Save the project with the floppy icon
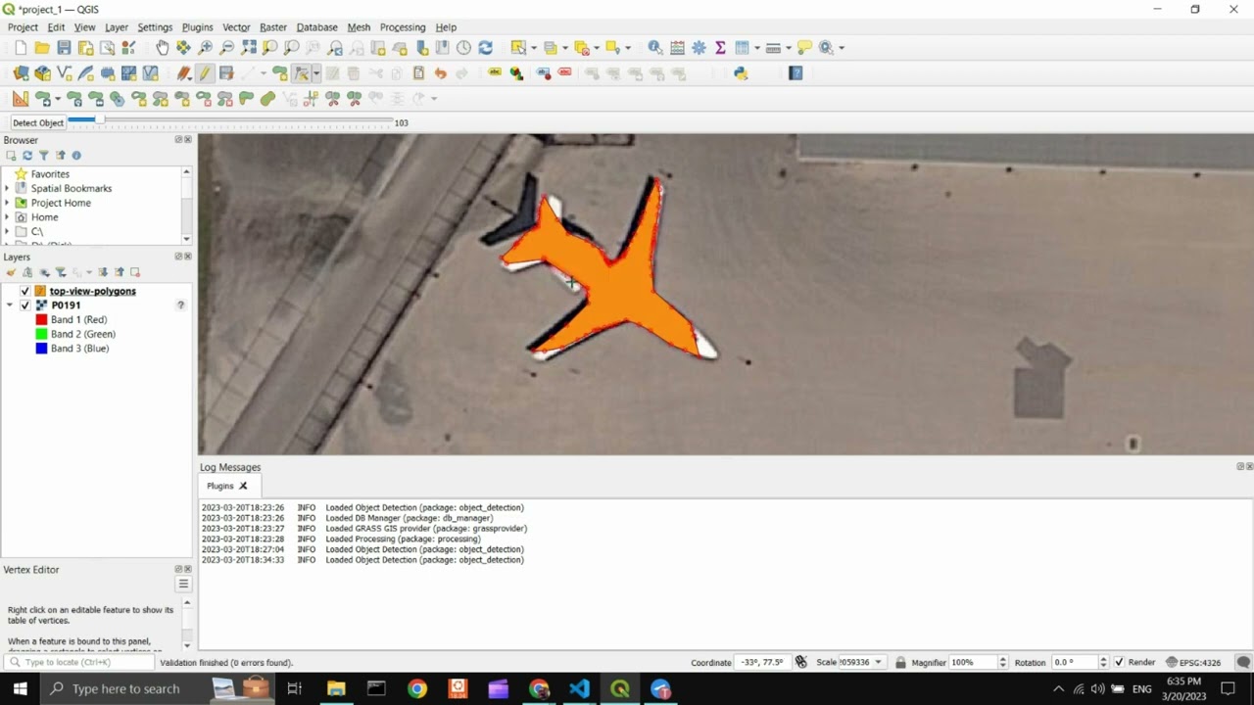The image size is (1254, 705). click(x=64, y=47)
